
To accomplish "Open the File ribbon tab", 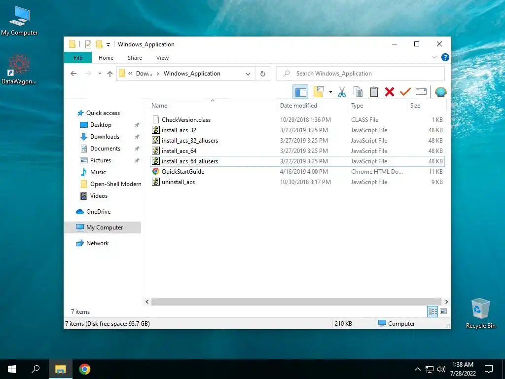I will (x=78, y=58).
